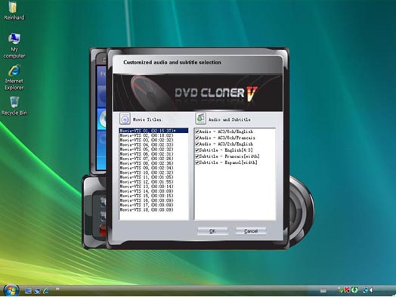Disable Subtitle Francais[width] option
Image resolution: width=396 pixels, height=297 pixels.
tap(197, 156)
